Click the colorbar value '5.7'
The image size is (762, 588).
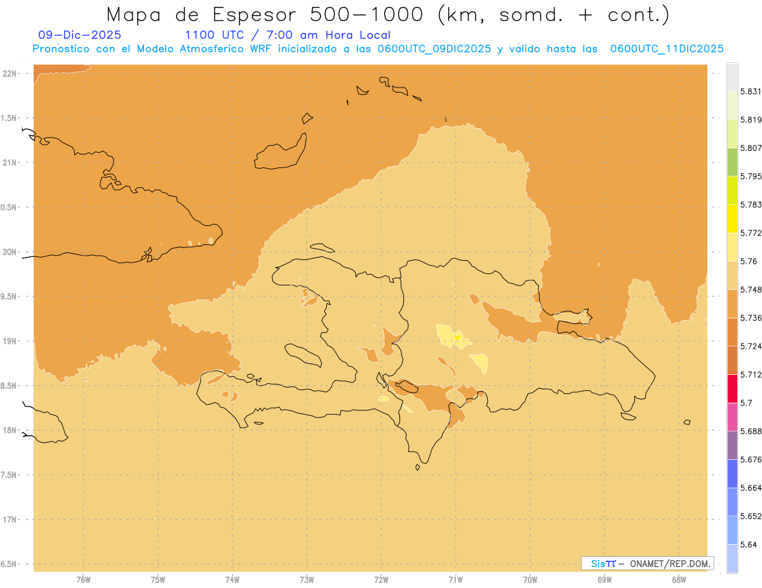pyautogui.click(x=746, y=402)
